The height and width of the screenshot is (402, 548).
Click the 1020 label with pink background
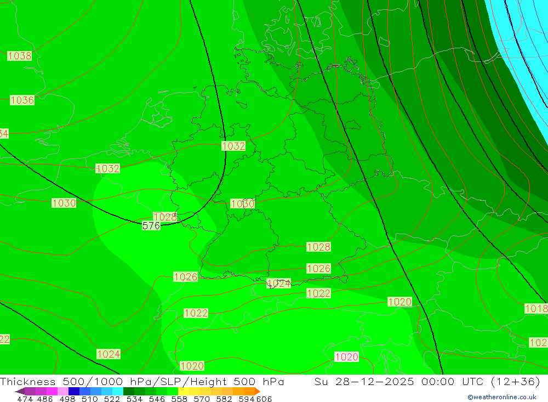pyautogui.click(x=347, y=356)
